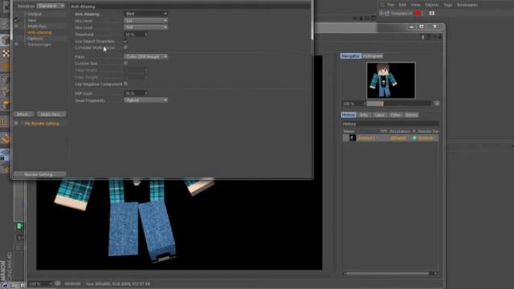The image size is (514, 289).
Task: Click viewport move icon left of Object Manager
Action: [355, 18]
